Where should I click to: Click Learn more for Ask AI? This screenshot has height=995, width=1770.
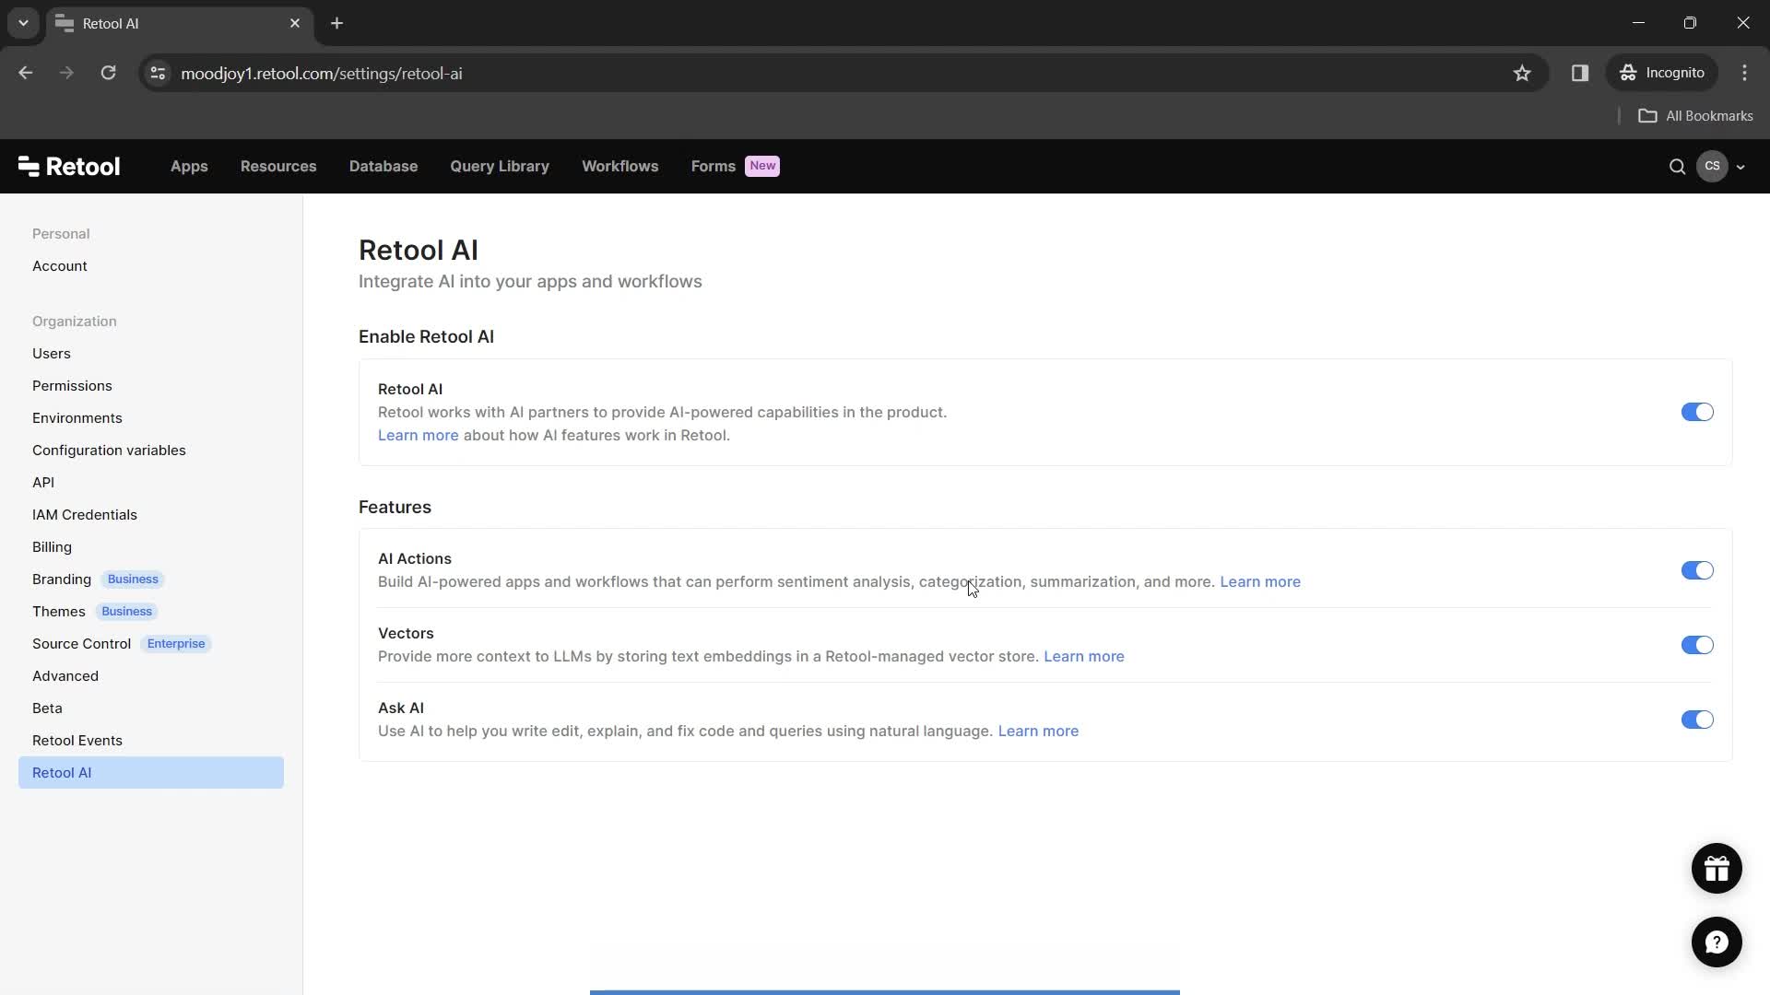1038,732
